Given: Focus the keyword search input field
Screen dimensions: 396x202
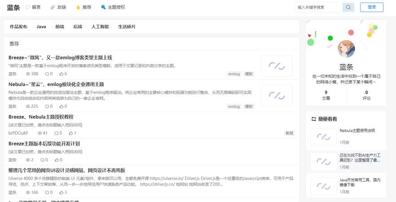Looking at the screenshot, I should point(319,7).
